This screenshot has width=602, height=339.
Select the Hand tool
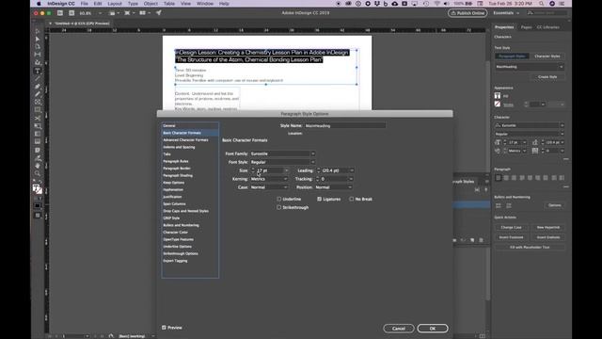click(x=38, y=166)
